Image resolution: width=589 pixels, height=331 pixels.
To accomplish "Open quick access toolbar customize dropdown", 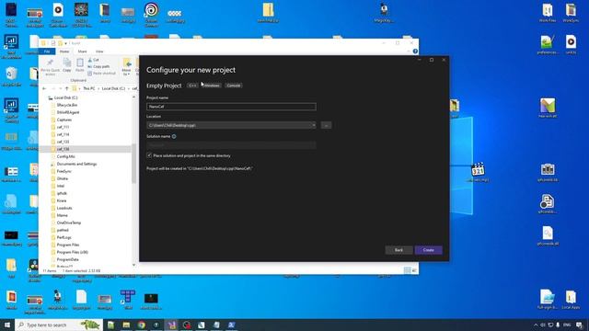I will [x=65, y=43].
